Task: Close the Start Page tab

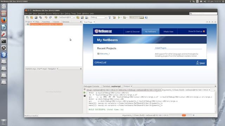Action: [x=94, y=22]
